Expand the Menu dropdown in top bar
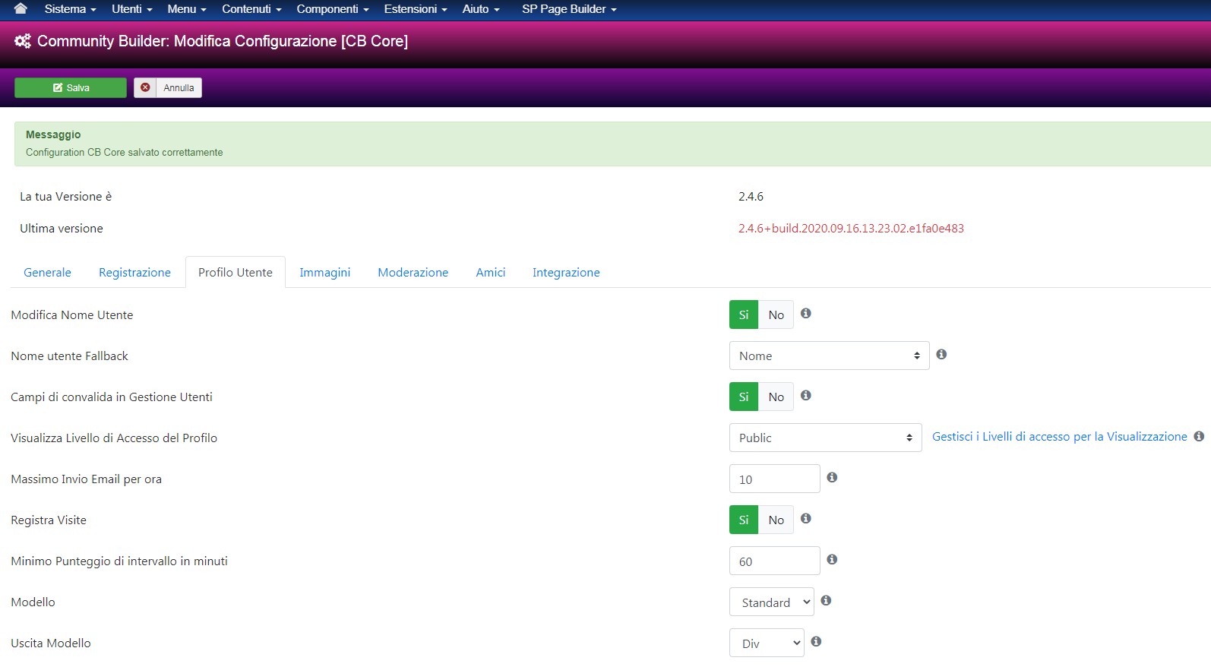The width and height of the screenshot is (1211, 667). pyautogui.click(x=187, y=9)
